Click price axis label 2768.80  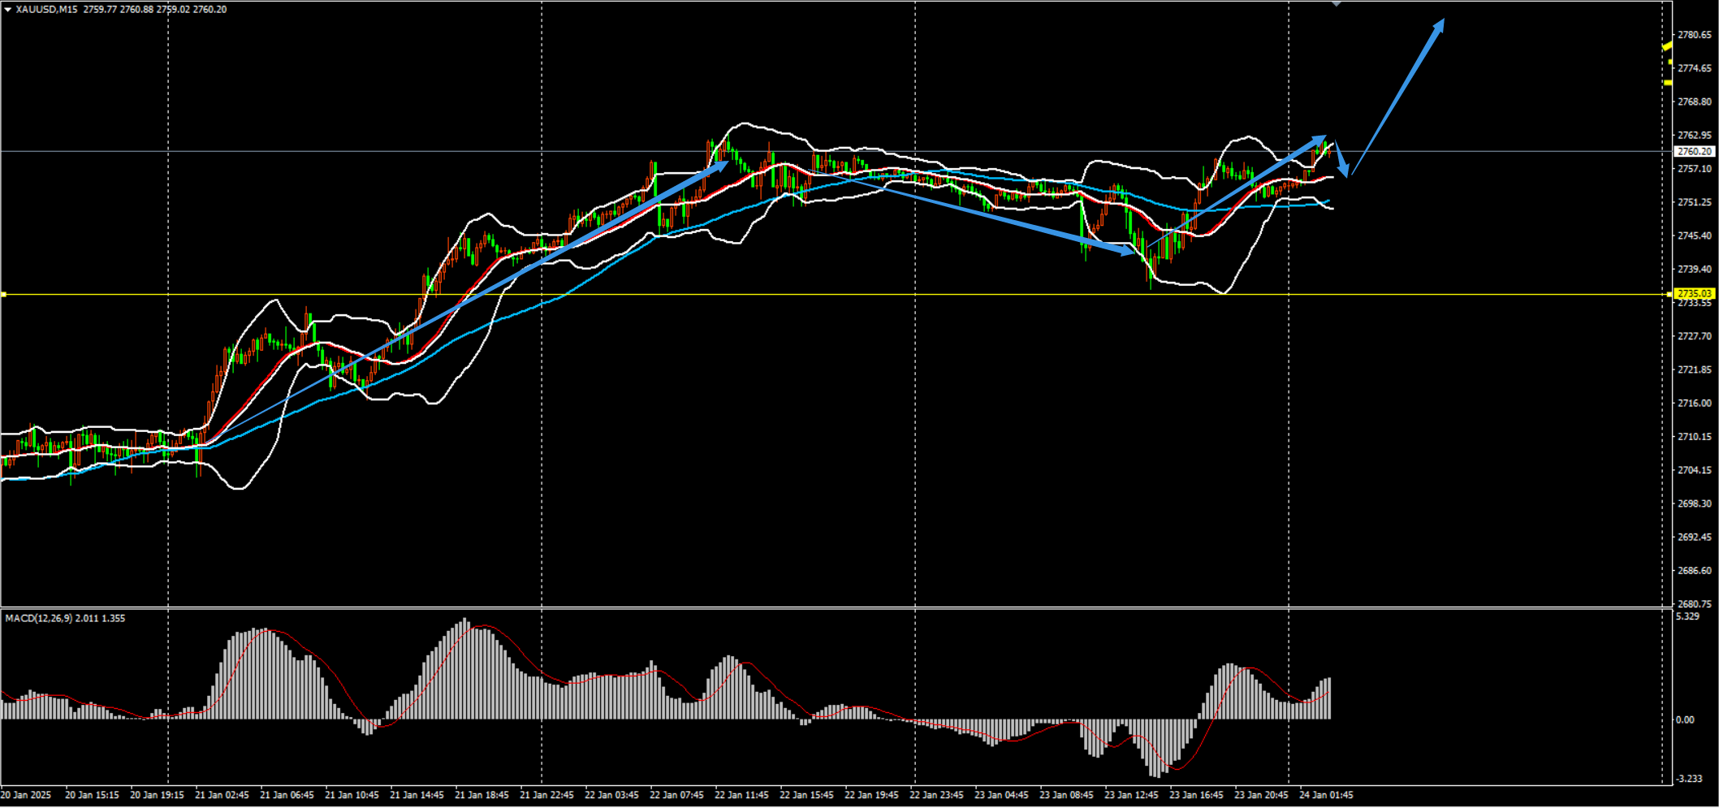pos(1695,102)
